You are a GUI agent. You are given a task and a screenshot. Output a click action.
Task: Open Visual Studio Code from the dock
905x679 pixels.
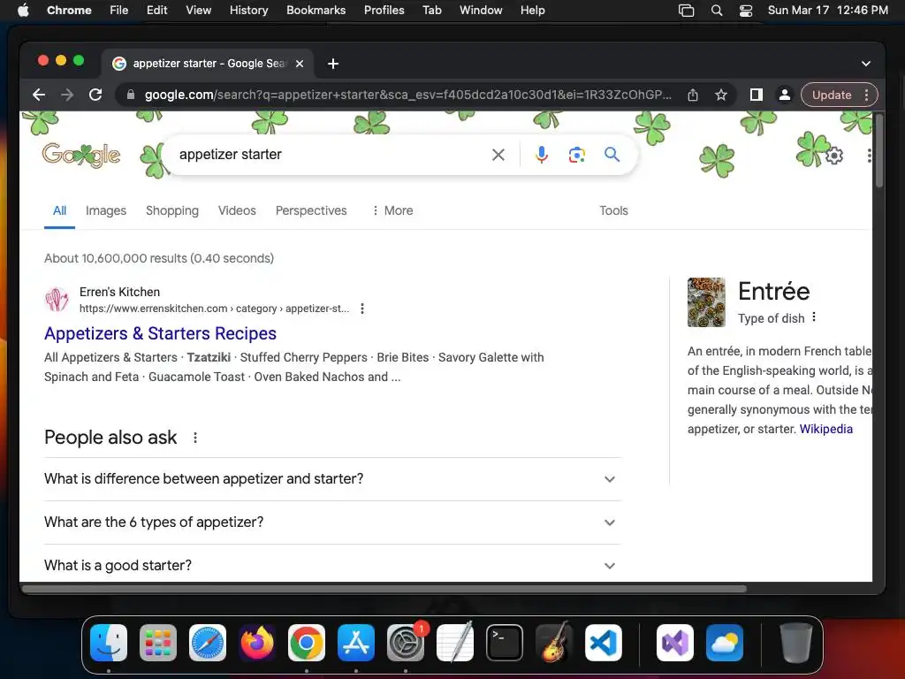603,643
